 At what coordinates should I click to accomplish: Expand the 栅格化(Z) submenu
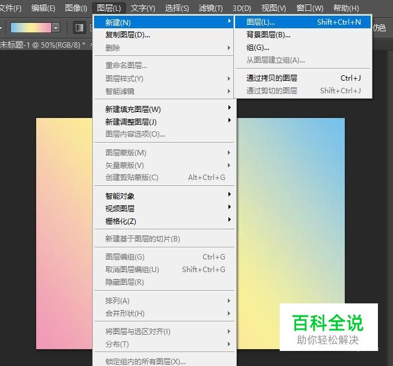163,221
